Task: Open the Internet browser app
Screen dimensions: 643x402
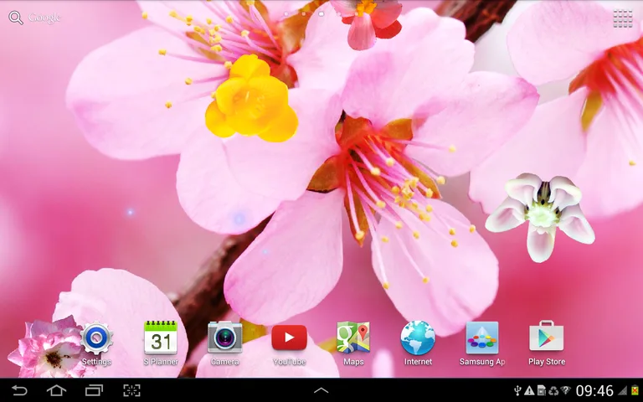Action: click(x=418, y=343)
